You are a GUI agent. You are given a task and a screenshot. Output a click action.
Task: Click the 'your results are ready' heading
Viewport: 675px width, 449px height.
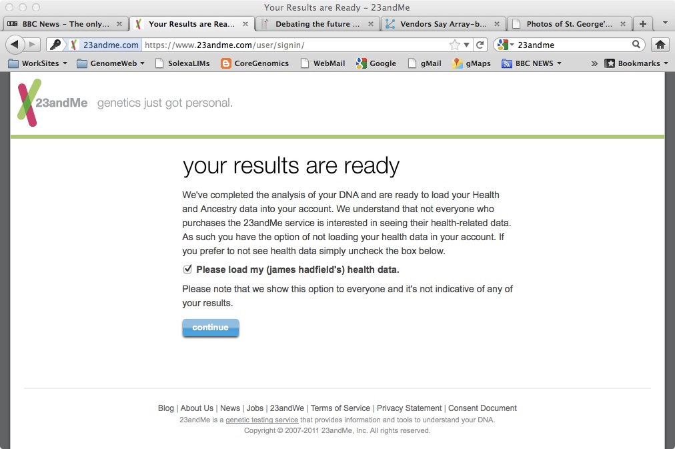(x=291, y=165)
